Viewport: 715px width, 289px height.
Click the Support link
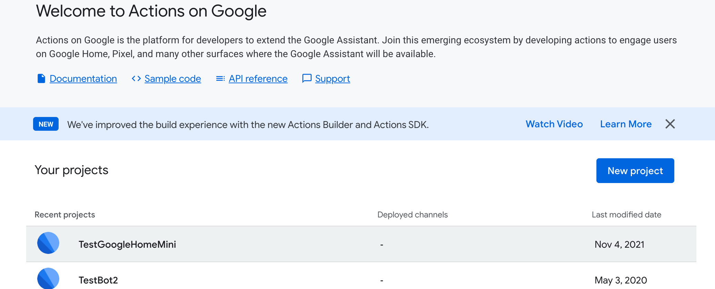(x=332, y=78)
